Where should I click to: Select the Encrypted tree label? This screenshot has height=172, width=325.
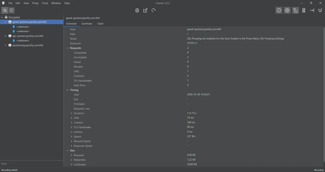click(14, 17)
